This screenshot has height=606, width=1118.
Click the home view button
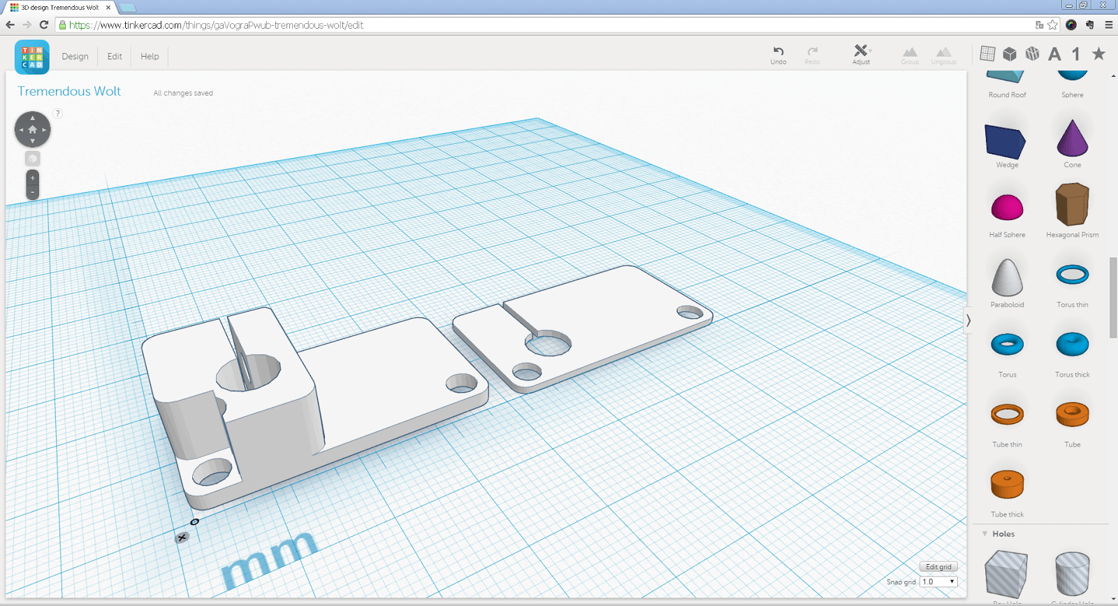[x=32, y=129]
